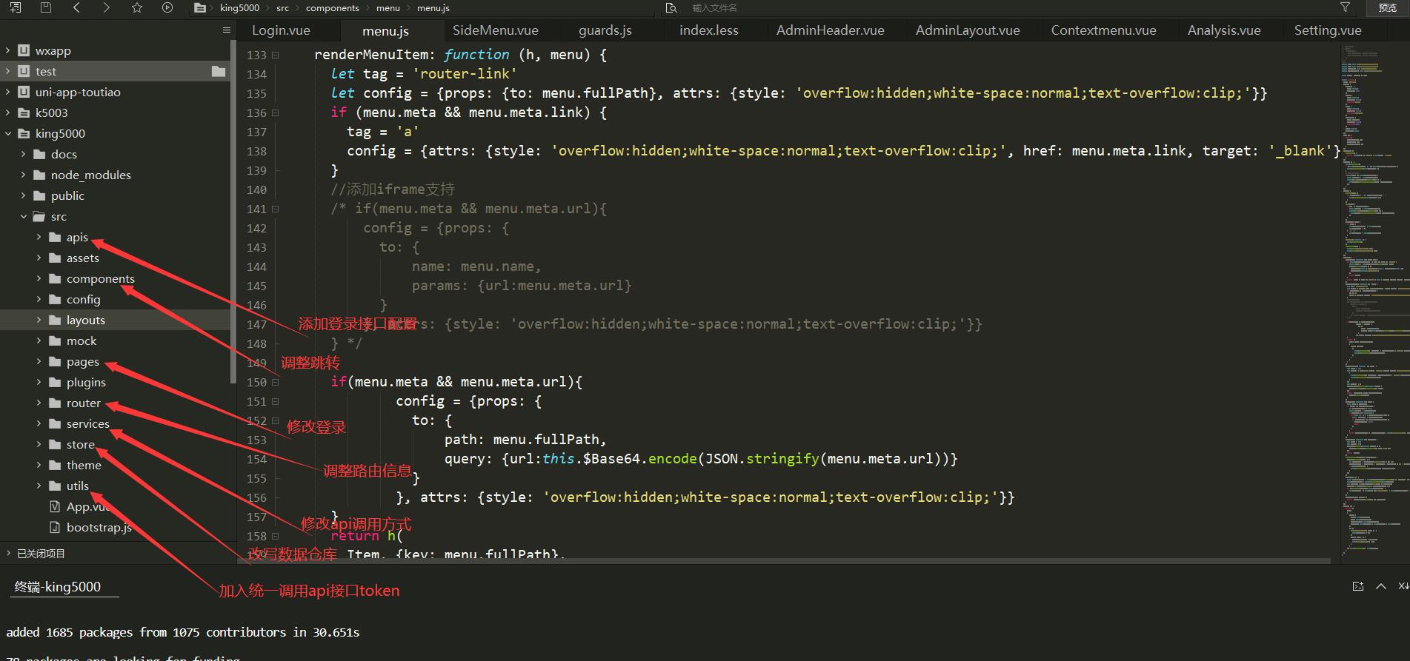
Task: Click components in the breadcrumb
Action: point(332,8)
